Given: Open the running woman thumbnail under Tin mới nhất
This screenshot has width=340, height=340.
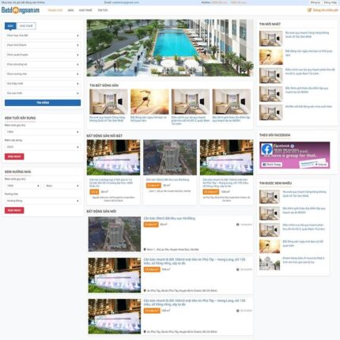Looking at the screenshot, I should click(x=270, y=57).
